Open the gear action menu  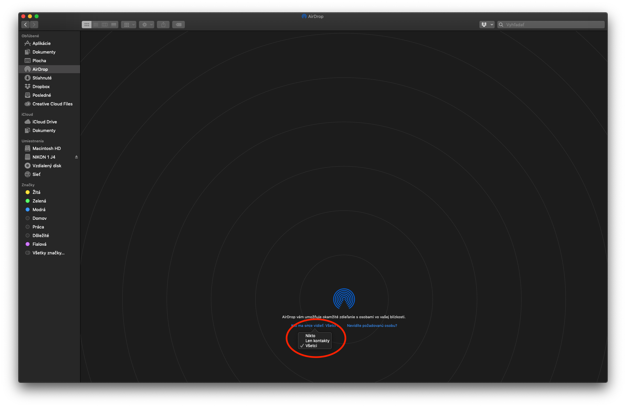(x=147, y=25)
